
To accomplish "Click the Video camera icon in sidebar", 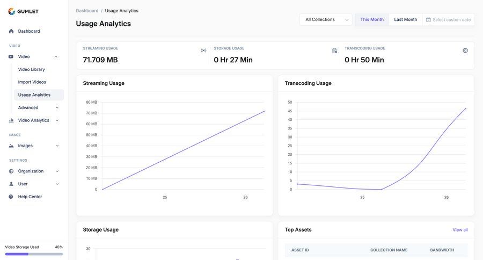I will point(11,57).
